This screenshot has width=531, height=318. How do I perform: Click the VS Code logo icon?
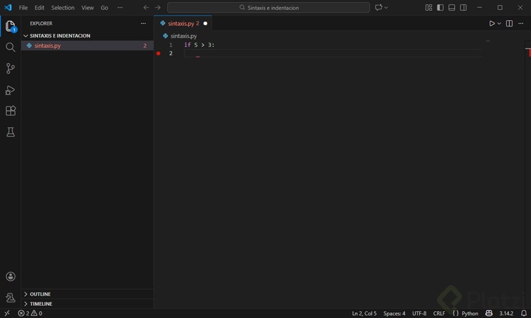coord(8,7)
